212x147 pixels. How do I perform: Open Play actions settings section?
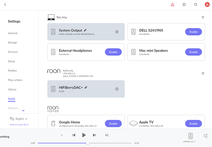point(15,80)
